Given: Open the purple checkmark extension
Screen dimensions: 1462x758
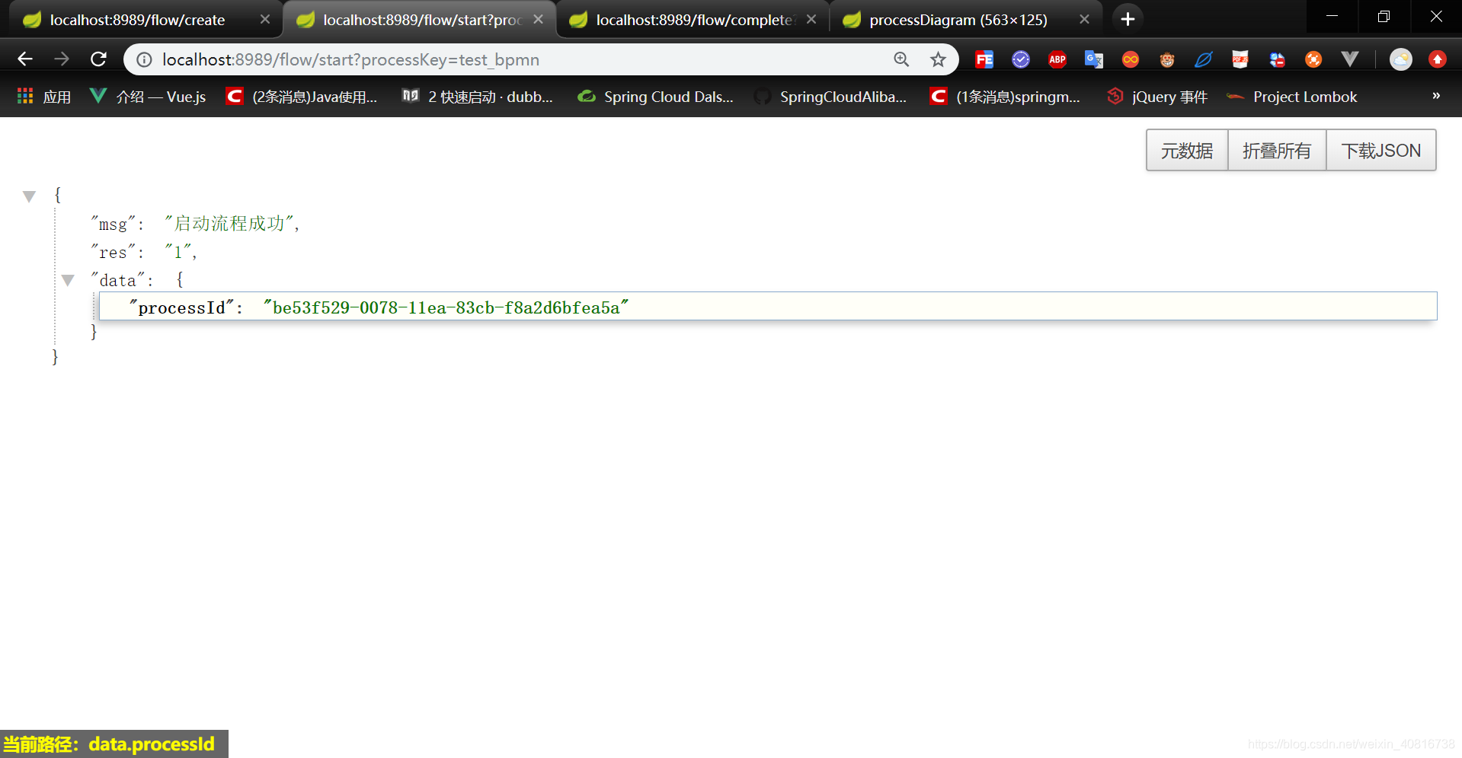Looking at the screenshot, I should click(1021, 59).
